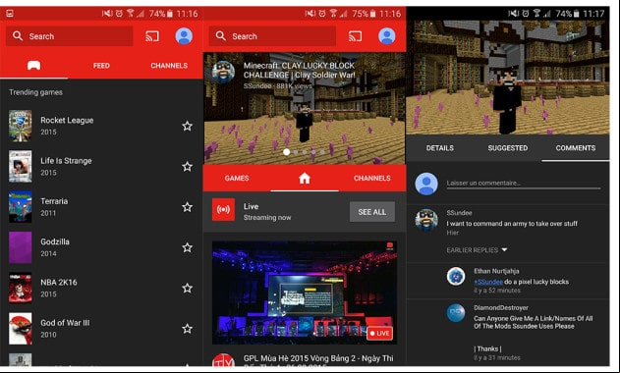The height and width of the screenshot is (373, 620).
Task: Tap SEE ALL live streams button
Action: coord(372,212)
